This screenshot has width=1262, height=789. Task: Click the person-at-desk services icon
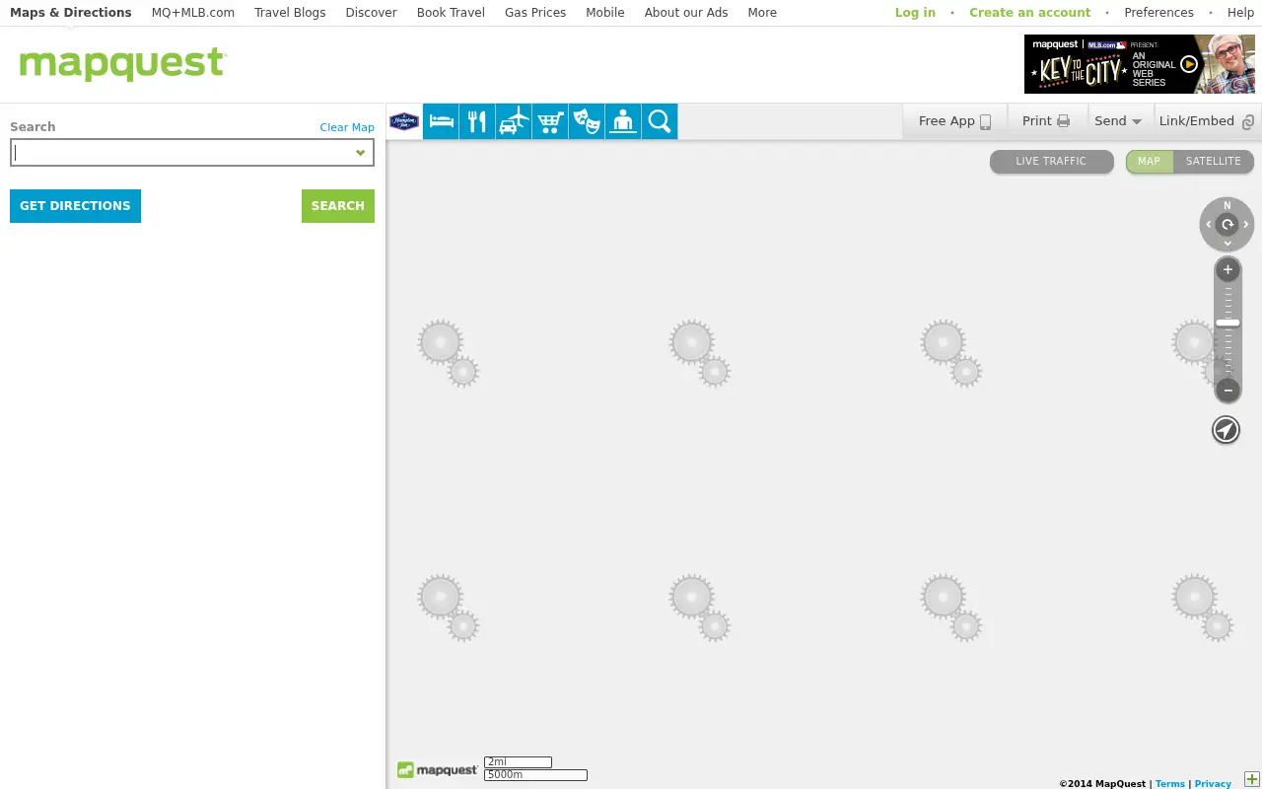[623, 121]
